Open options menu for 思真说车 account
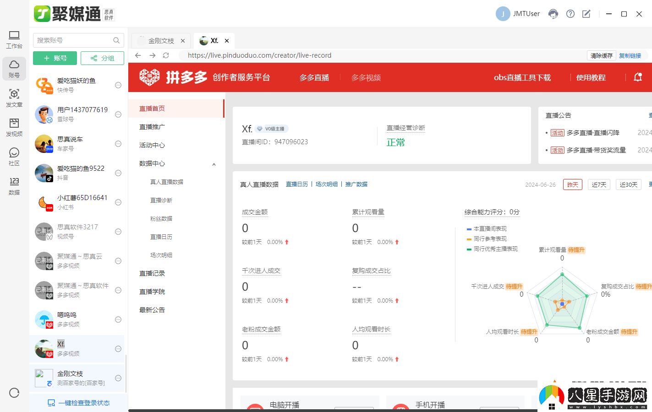652x412 pixels. pyautogui.click(x=118, y=144)
